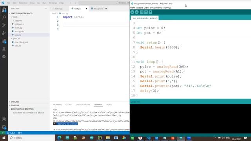251x141 pixels.
Task: Open Arduino Помощь menu
Action: tap(167, 8)
